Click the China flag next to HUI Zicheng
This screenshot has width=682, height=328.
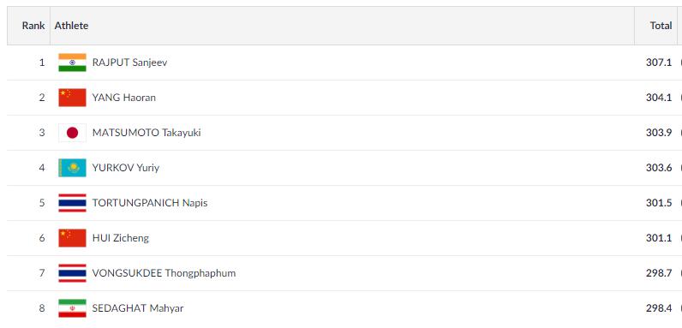pyautogui.click(x=72, y=238)
